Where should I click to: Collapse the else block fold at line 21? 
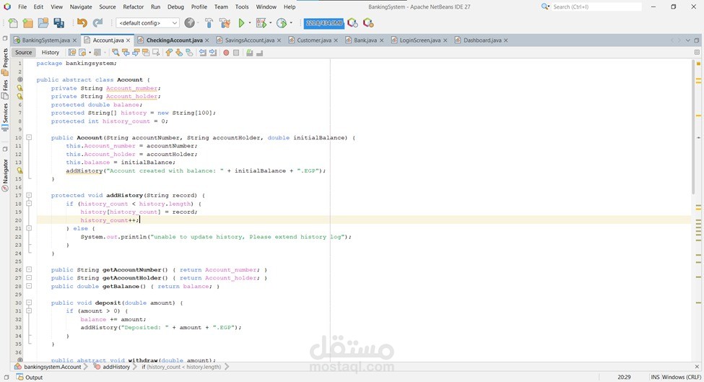29,228
